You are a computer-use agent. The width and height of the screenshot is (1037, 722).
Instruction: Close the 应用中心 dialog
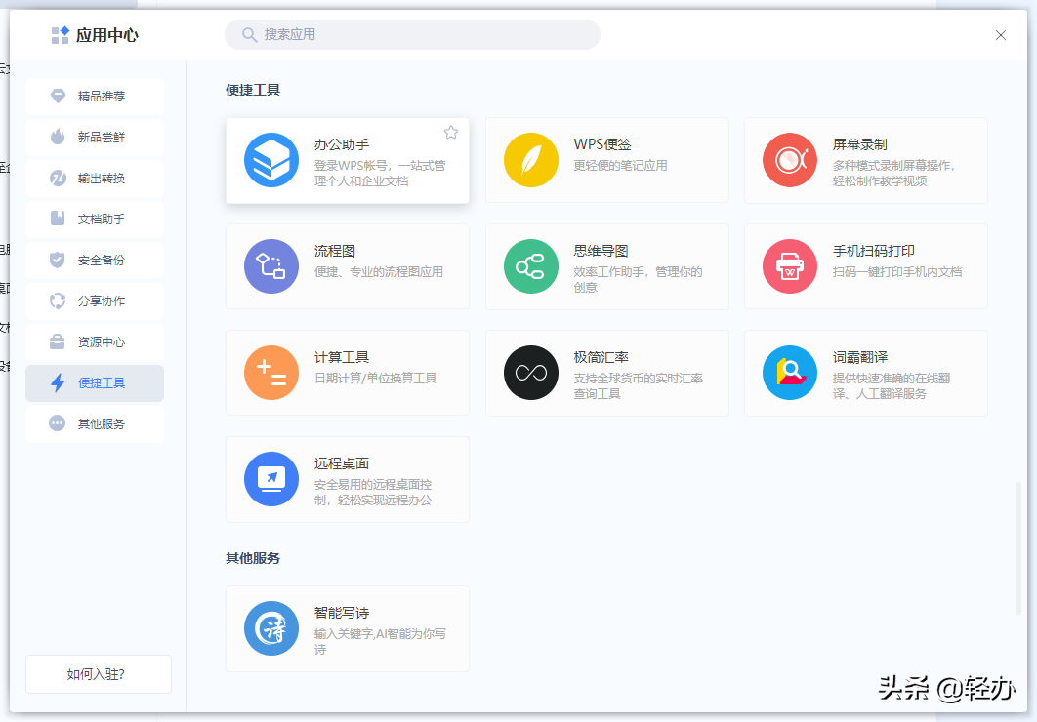point(1001,35)
